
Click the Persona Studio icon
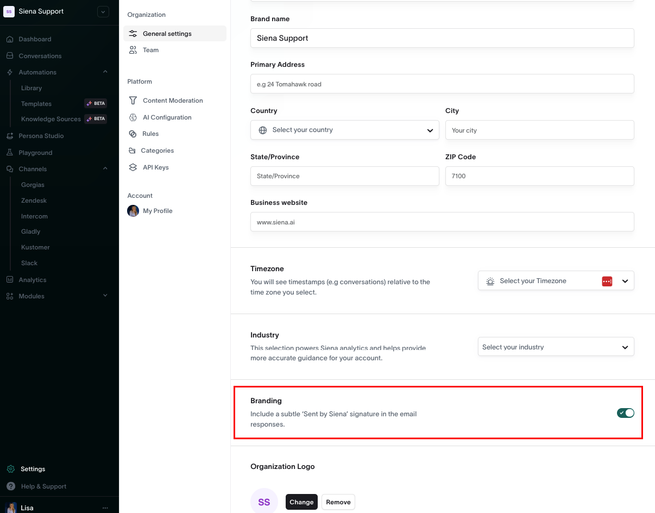click(10, 136)
